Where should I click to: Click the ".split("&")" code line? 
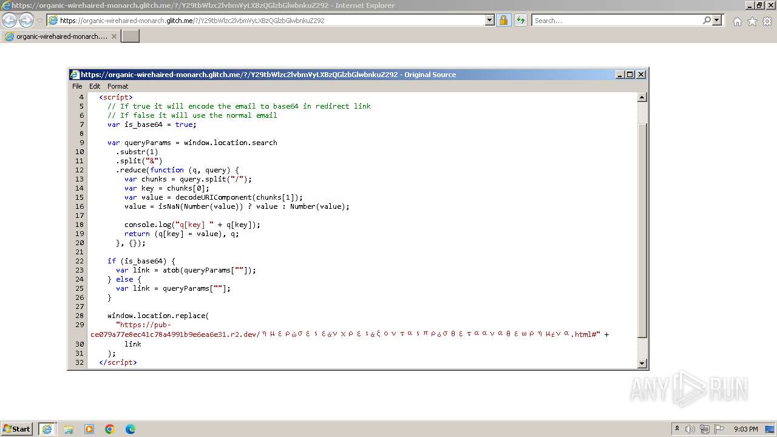(140, 161)
